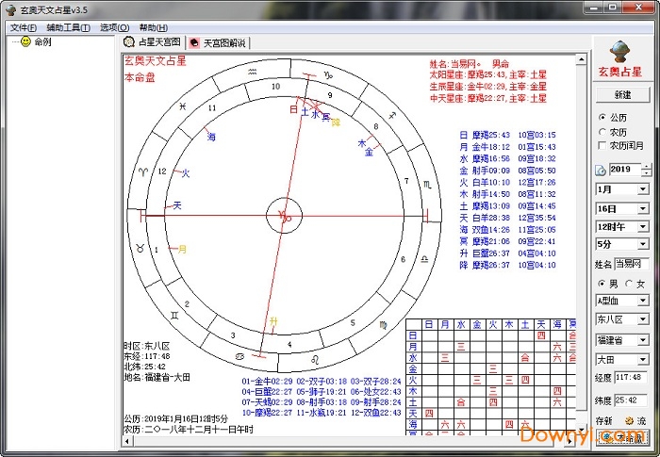Open the 16日 day dropdown
This screenshot has width=660, height=457.
643,209
